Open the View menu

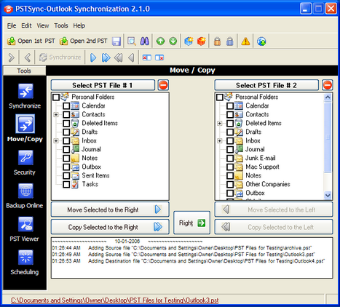(x=43, y=25)
